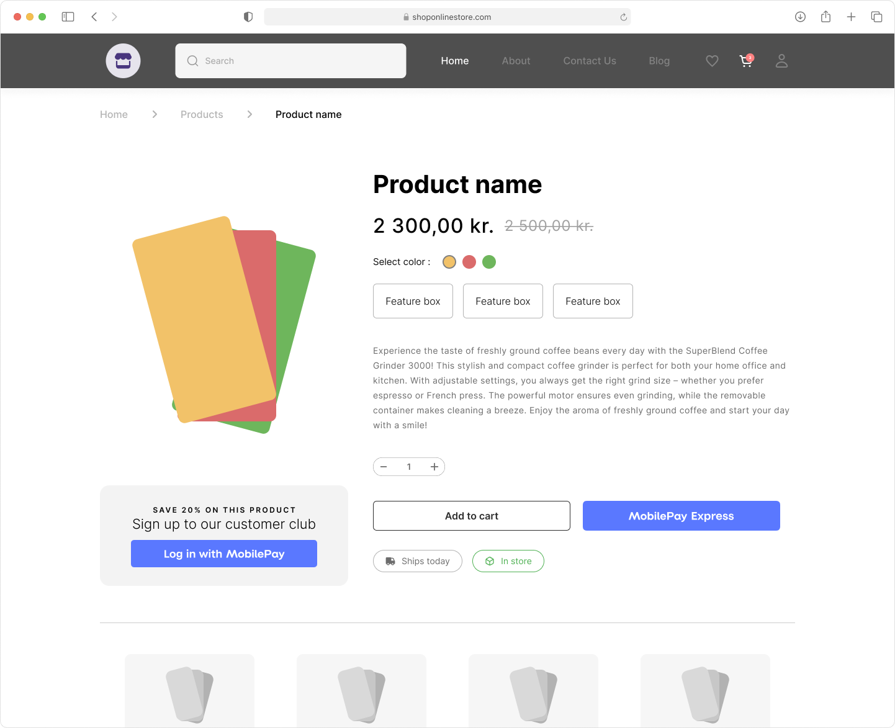Select the yellow color swatch
This screenshot has height=728, width=895.
pos(449,261)
